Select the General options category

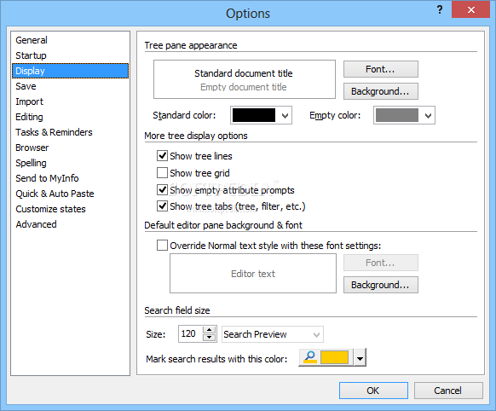(70, 40)
